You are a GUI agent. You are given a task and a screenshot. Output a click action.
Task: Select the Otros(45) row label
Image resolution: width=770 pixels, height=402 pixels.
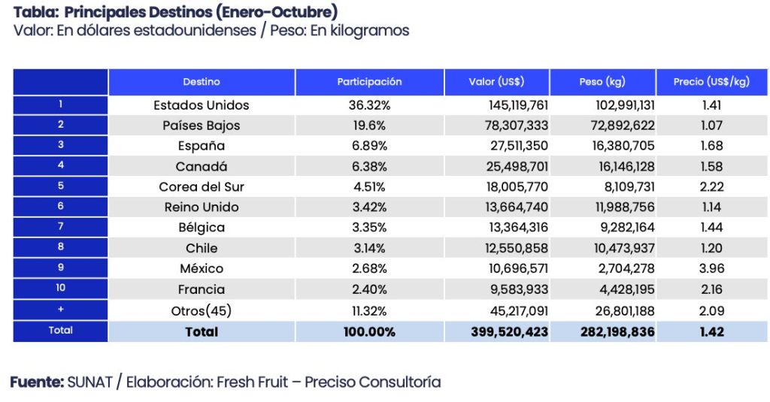tap(202, 310)
